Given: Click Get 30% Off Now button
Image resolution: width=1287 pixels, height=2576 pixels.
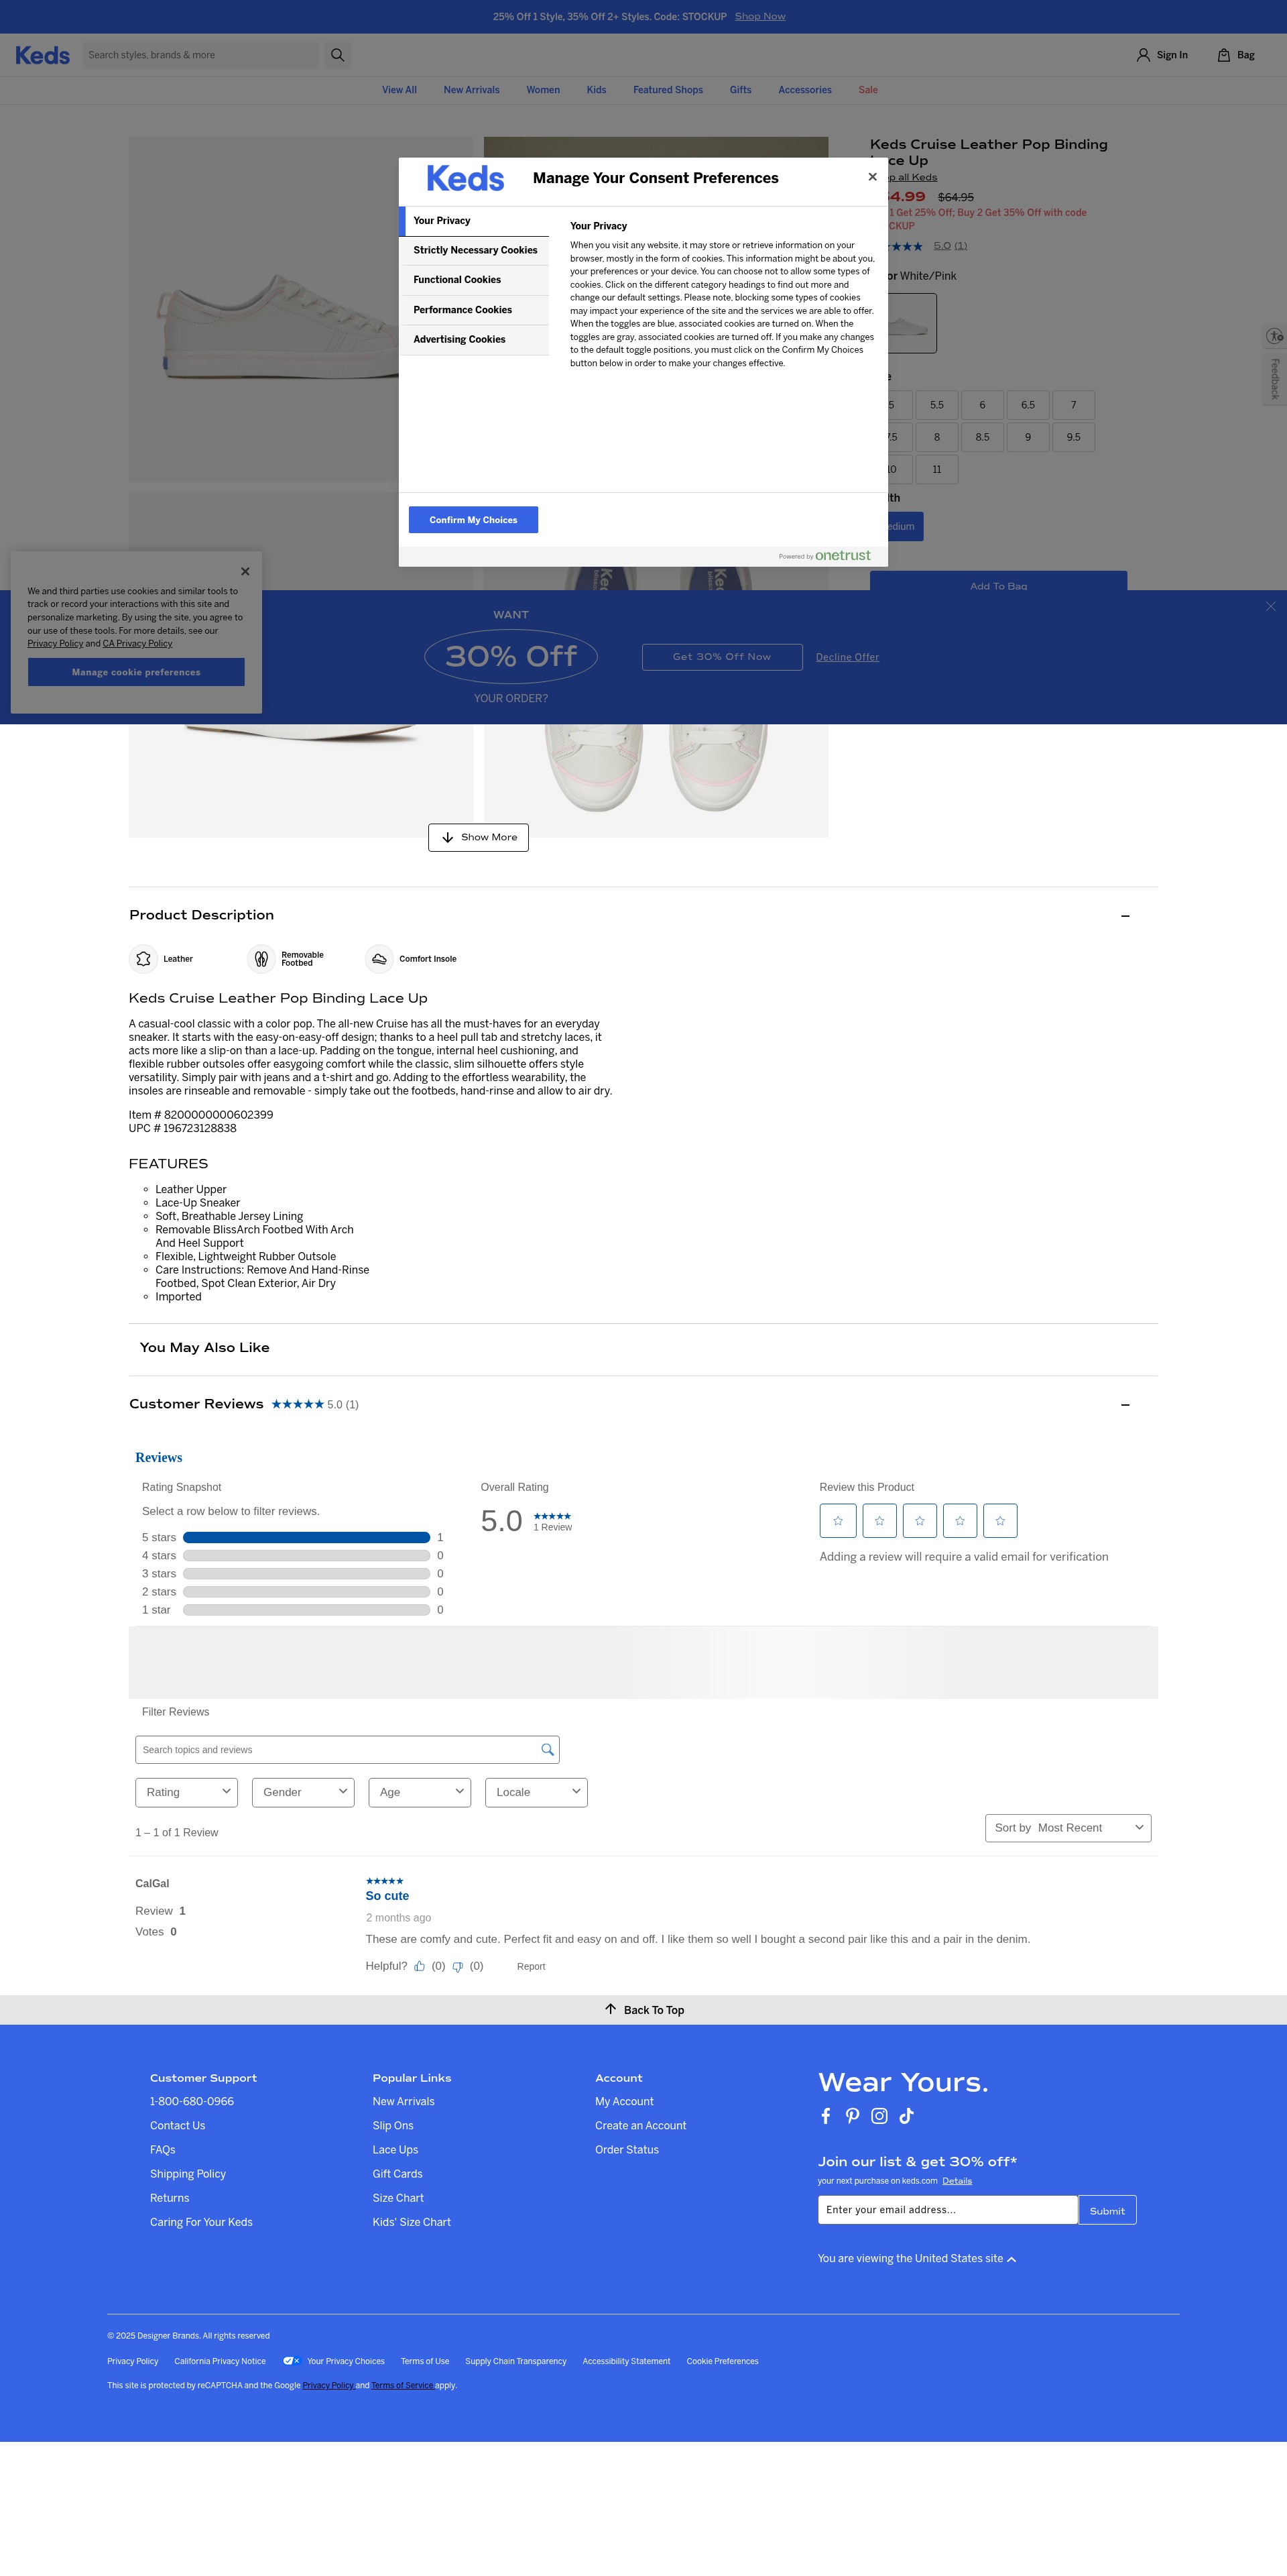Looking at the screenshot, I should (723, 657).
